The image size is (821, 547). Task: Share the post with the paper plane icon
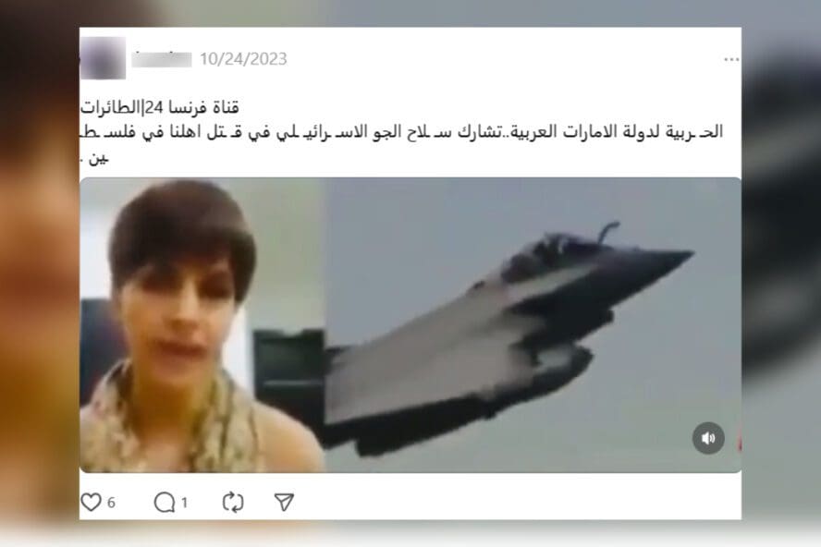[x=284, y=503]
